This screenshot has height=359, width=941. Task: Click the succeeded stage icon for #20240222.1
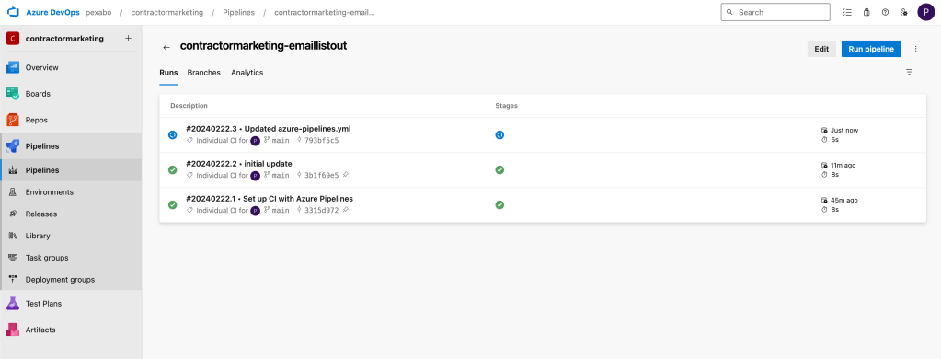(x=499, y=204)
